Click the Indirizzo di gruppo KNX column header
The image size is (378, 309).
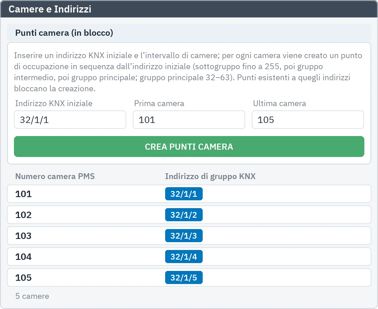point(210,176)
